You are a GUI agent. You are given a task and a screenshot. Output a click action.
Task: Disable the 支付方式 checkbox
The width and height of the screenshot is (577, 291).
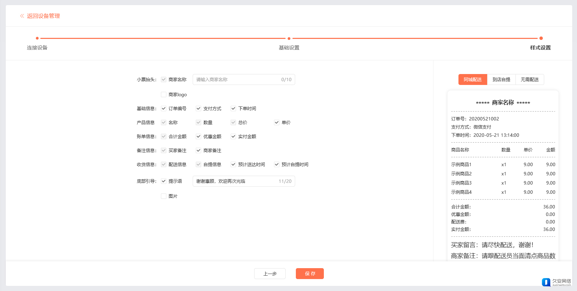pyautogui.click(x=198, y=108)
